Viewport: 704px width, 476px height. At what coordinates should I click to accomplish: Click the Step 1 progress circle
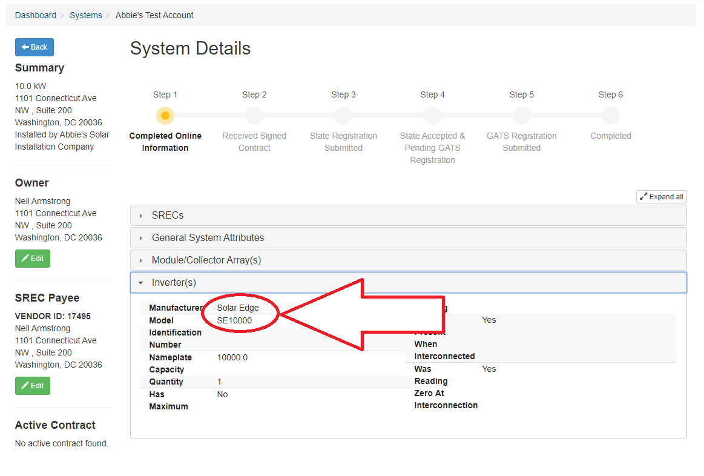pyautogui.click(x=165, y=115)
